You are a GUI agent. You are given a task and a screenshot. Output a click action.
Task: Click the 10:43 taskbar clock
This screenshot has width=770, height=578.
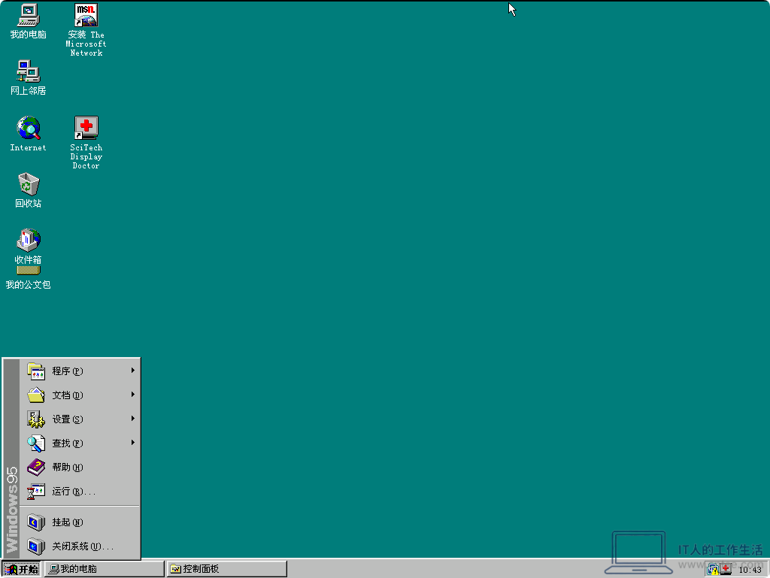point(750,570)
